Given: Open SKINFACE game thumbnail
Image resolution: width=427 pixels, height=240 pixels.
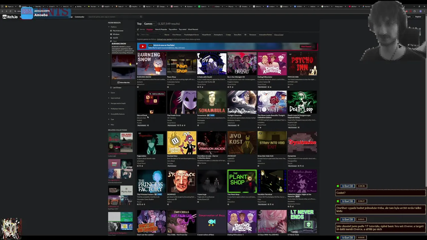Looking at the screenshot, I should click(181, 181).
